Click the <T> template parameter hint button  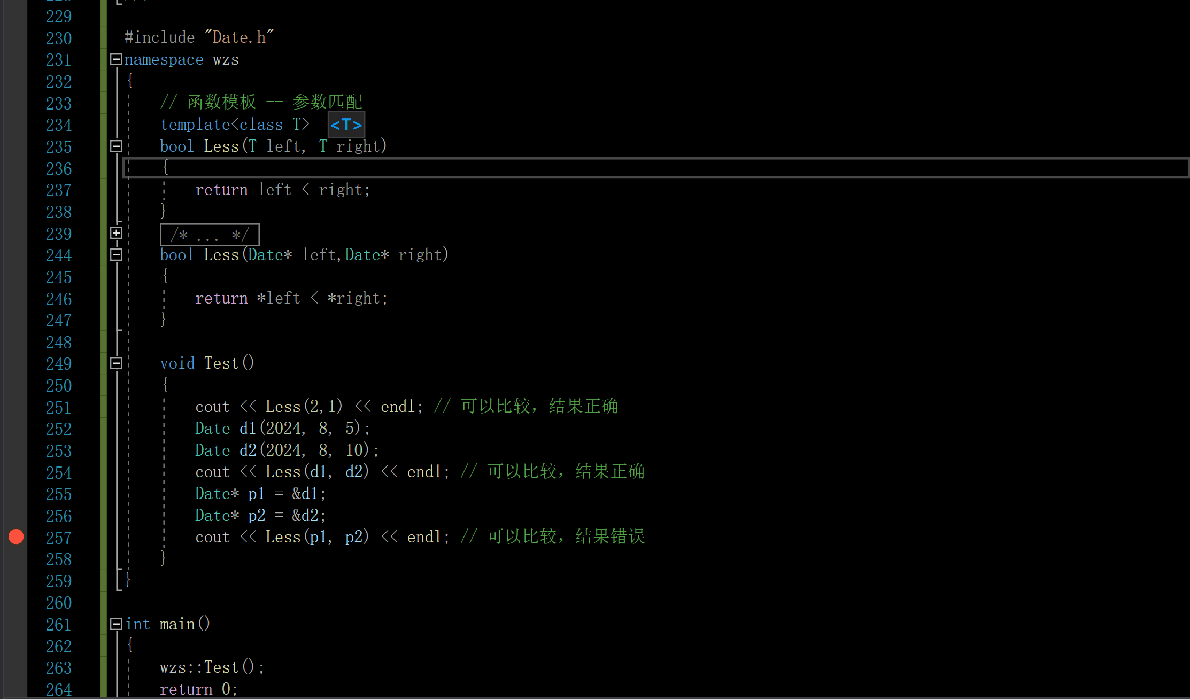click(346, 125)
